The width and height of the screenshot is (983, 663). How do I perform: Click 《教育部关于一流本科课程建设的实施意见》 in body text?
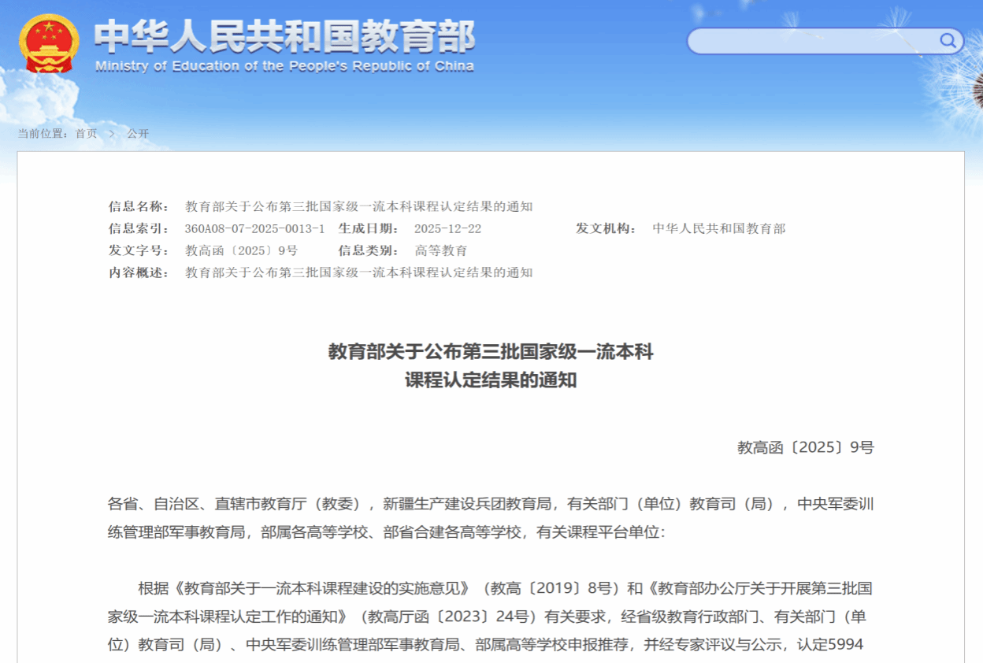[x=325, y=589]
